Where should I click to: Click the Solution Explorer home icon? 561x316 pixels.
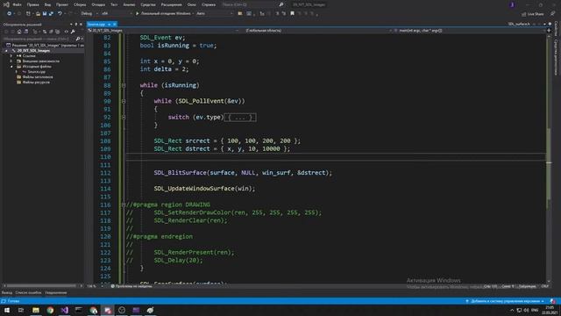[x=19, y=32]
